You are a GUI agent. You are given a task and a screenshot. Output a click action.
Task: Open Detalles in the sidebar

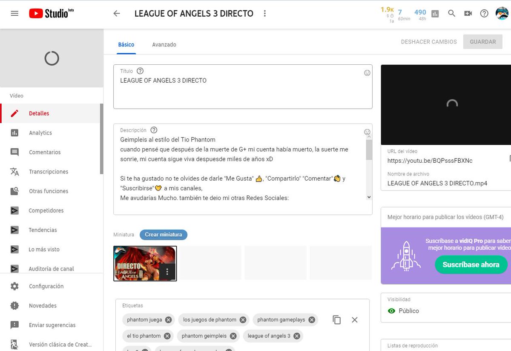click(50, 113)
